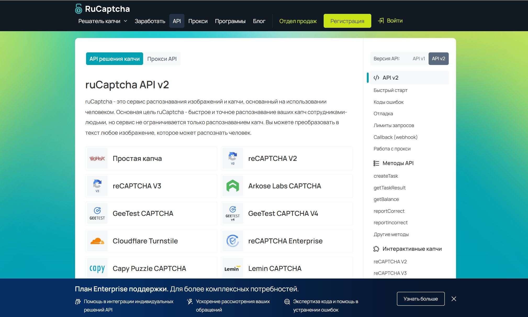Open the Блог menu item

click(259, 21)
